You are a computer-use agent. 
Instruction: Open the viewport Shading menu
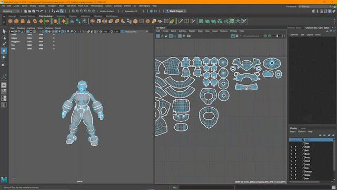coord(21,28)
